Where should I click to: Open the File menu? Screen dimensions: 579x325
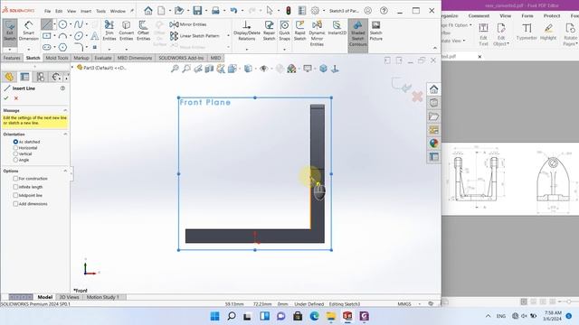48,11
